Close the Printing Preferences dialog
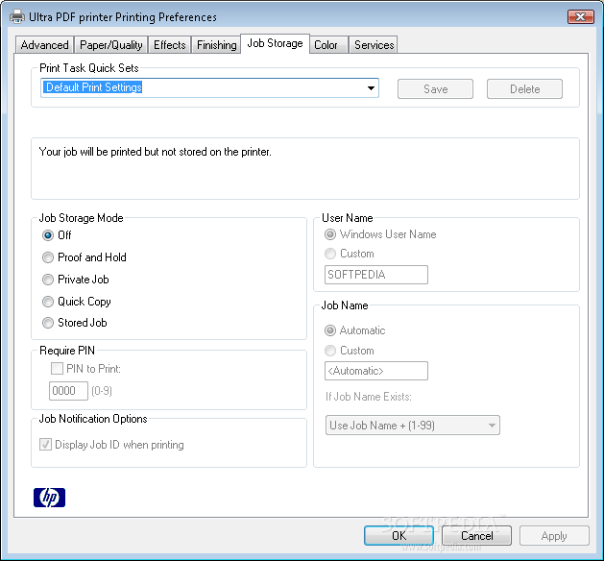The width and height of the screenshot is (604, 561). (580, 16)
